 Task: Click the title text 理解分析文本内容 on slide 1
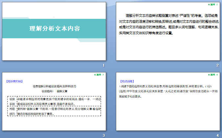(55, 29)
